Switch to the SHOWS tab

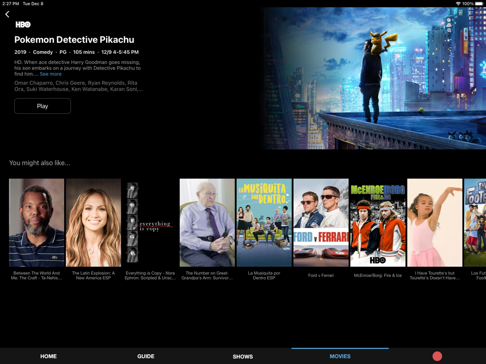click(243, 357)
